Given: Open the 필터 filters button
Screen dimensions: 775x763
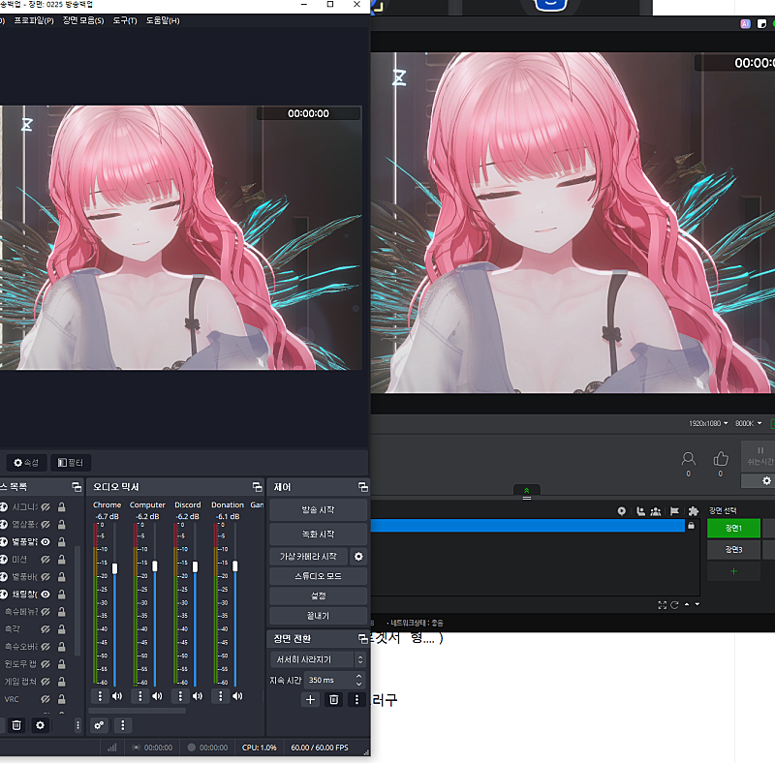Looking at the screenshot, I should tap(71, 463).
